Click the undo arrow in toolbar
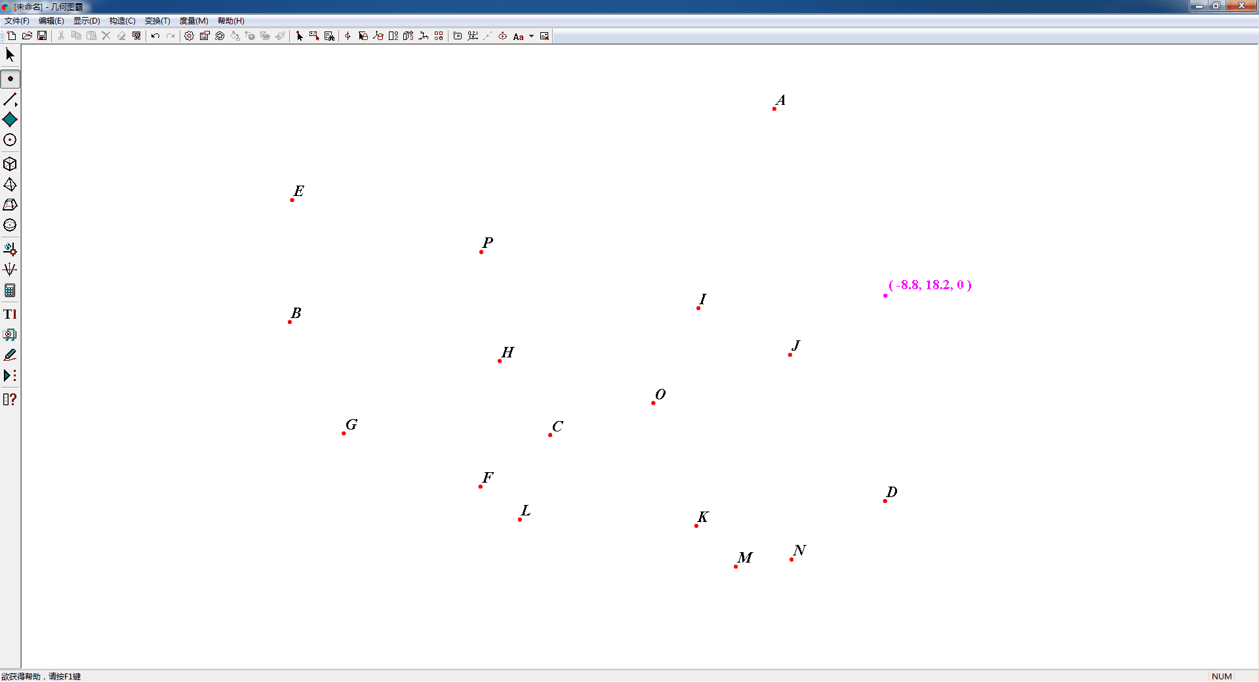Image resolution: width=1259 pixels, height=682 pixels. click(x=155, y=36)
